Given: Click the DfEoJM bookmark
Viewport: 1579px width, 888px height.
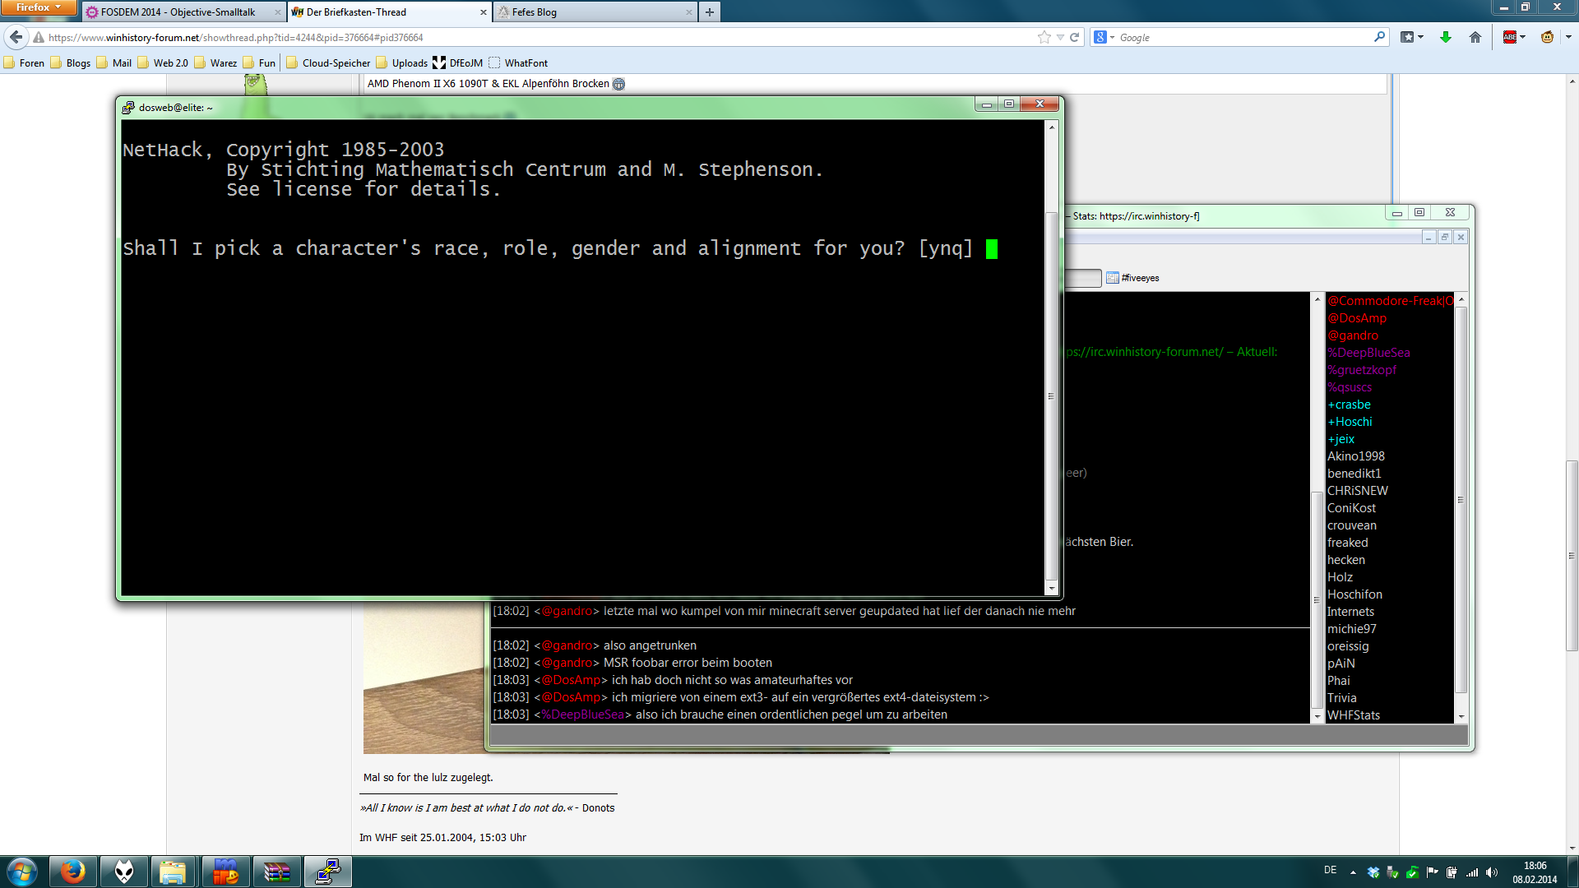Looking at the screenshot, I should pos(458,62).
